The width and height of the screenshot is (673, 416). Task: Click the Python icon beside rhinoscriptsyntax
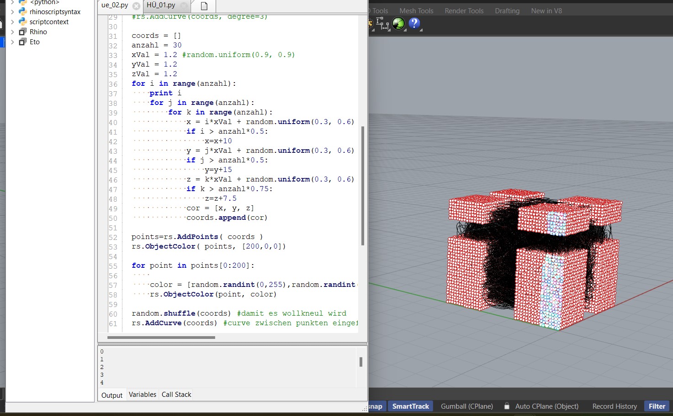click(x=23, y=12)
